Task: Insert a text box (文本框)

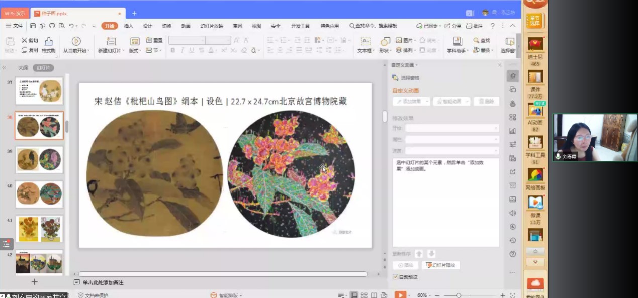Action: click(x=366, y=42)
